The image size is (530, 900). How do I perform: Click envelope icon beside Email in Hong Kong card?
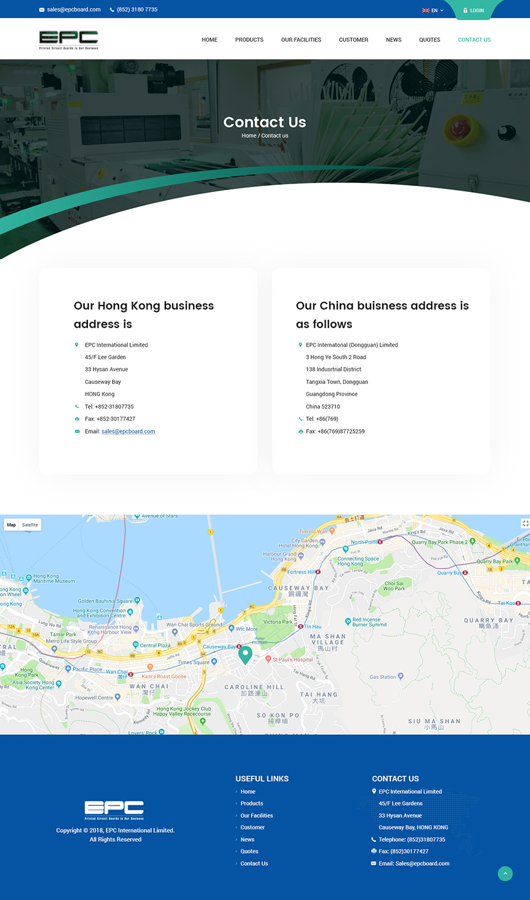coord(77,431)
